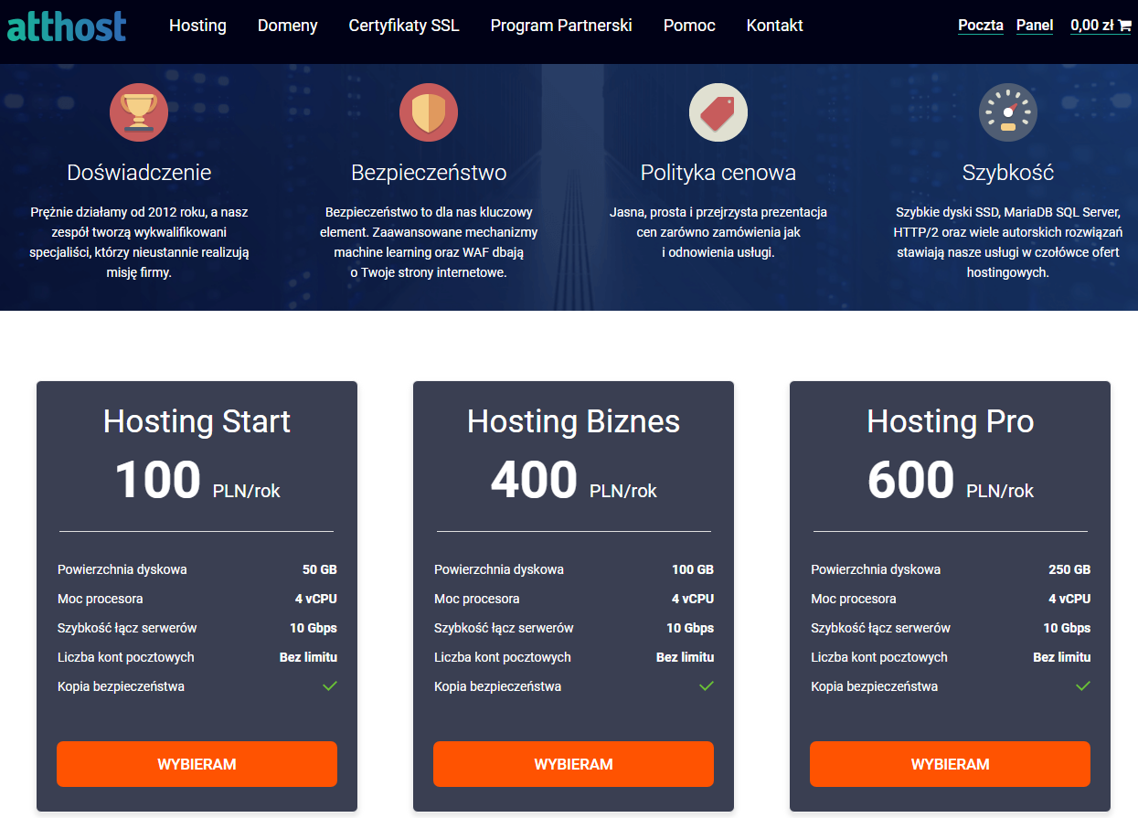This screenshot has width=1138, height=818.
Task: Click the speedometer icon above Szybkość
Action: pos(1008,112)
